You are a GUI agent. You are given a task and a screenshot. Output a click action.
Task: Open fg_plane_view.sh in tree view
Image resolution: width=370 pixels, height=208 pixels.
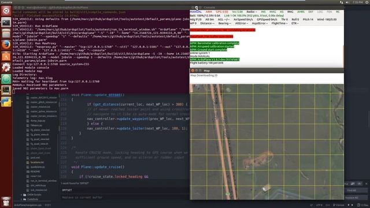[x=40, y=135]
